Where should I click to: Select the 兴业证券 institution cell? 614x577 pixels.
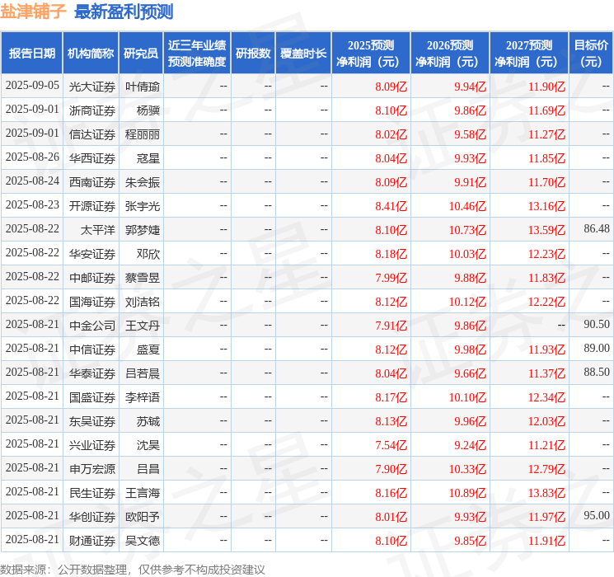[x=92, y=445]
